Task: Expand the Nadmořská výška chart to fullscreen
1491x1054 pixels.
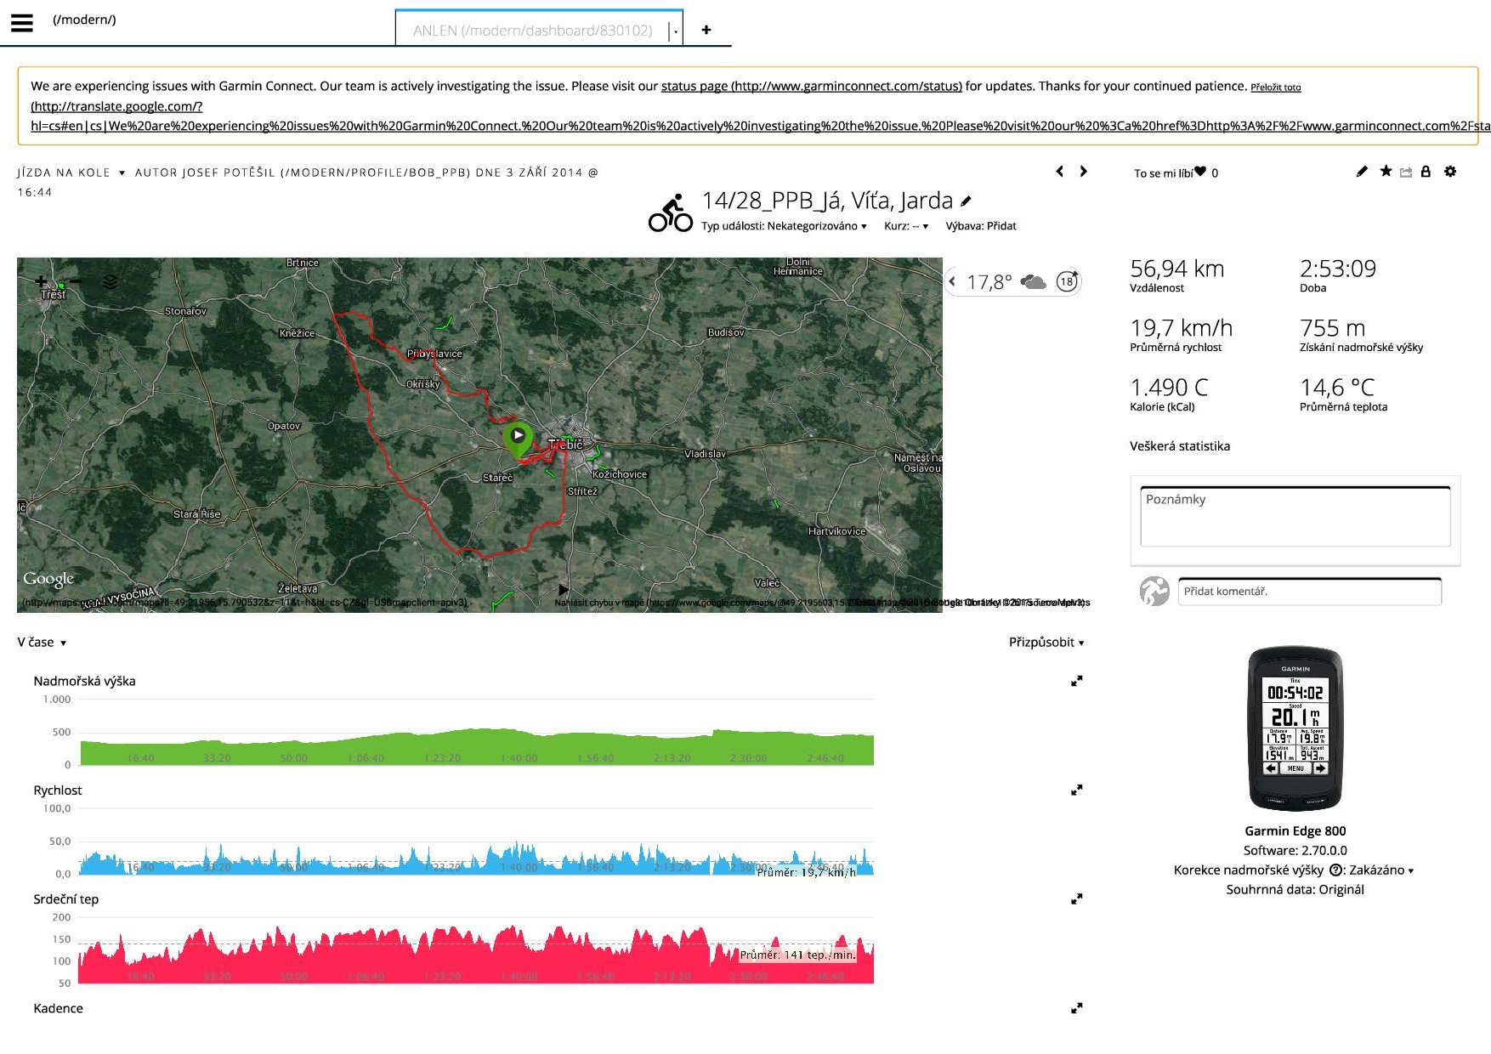Action: [x=1076, y=681]
